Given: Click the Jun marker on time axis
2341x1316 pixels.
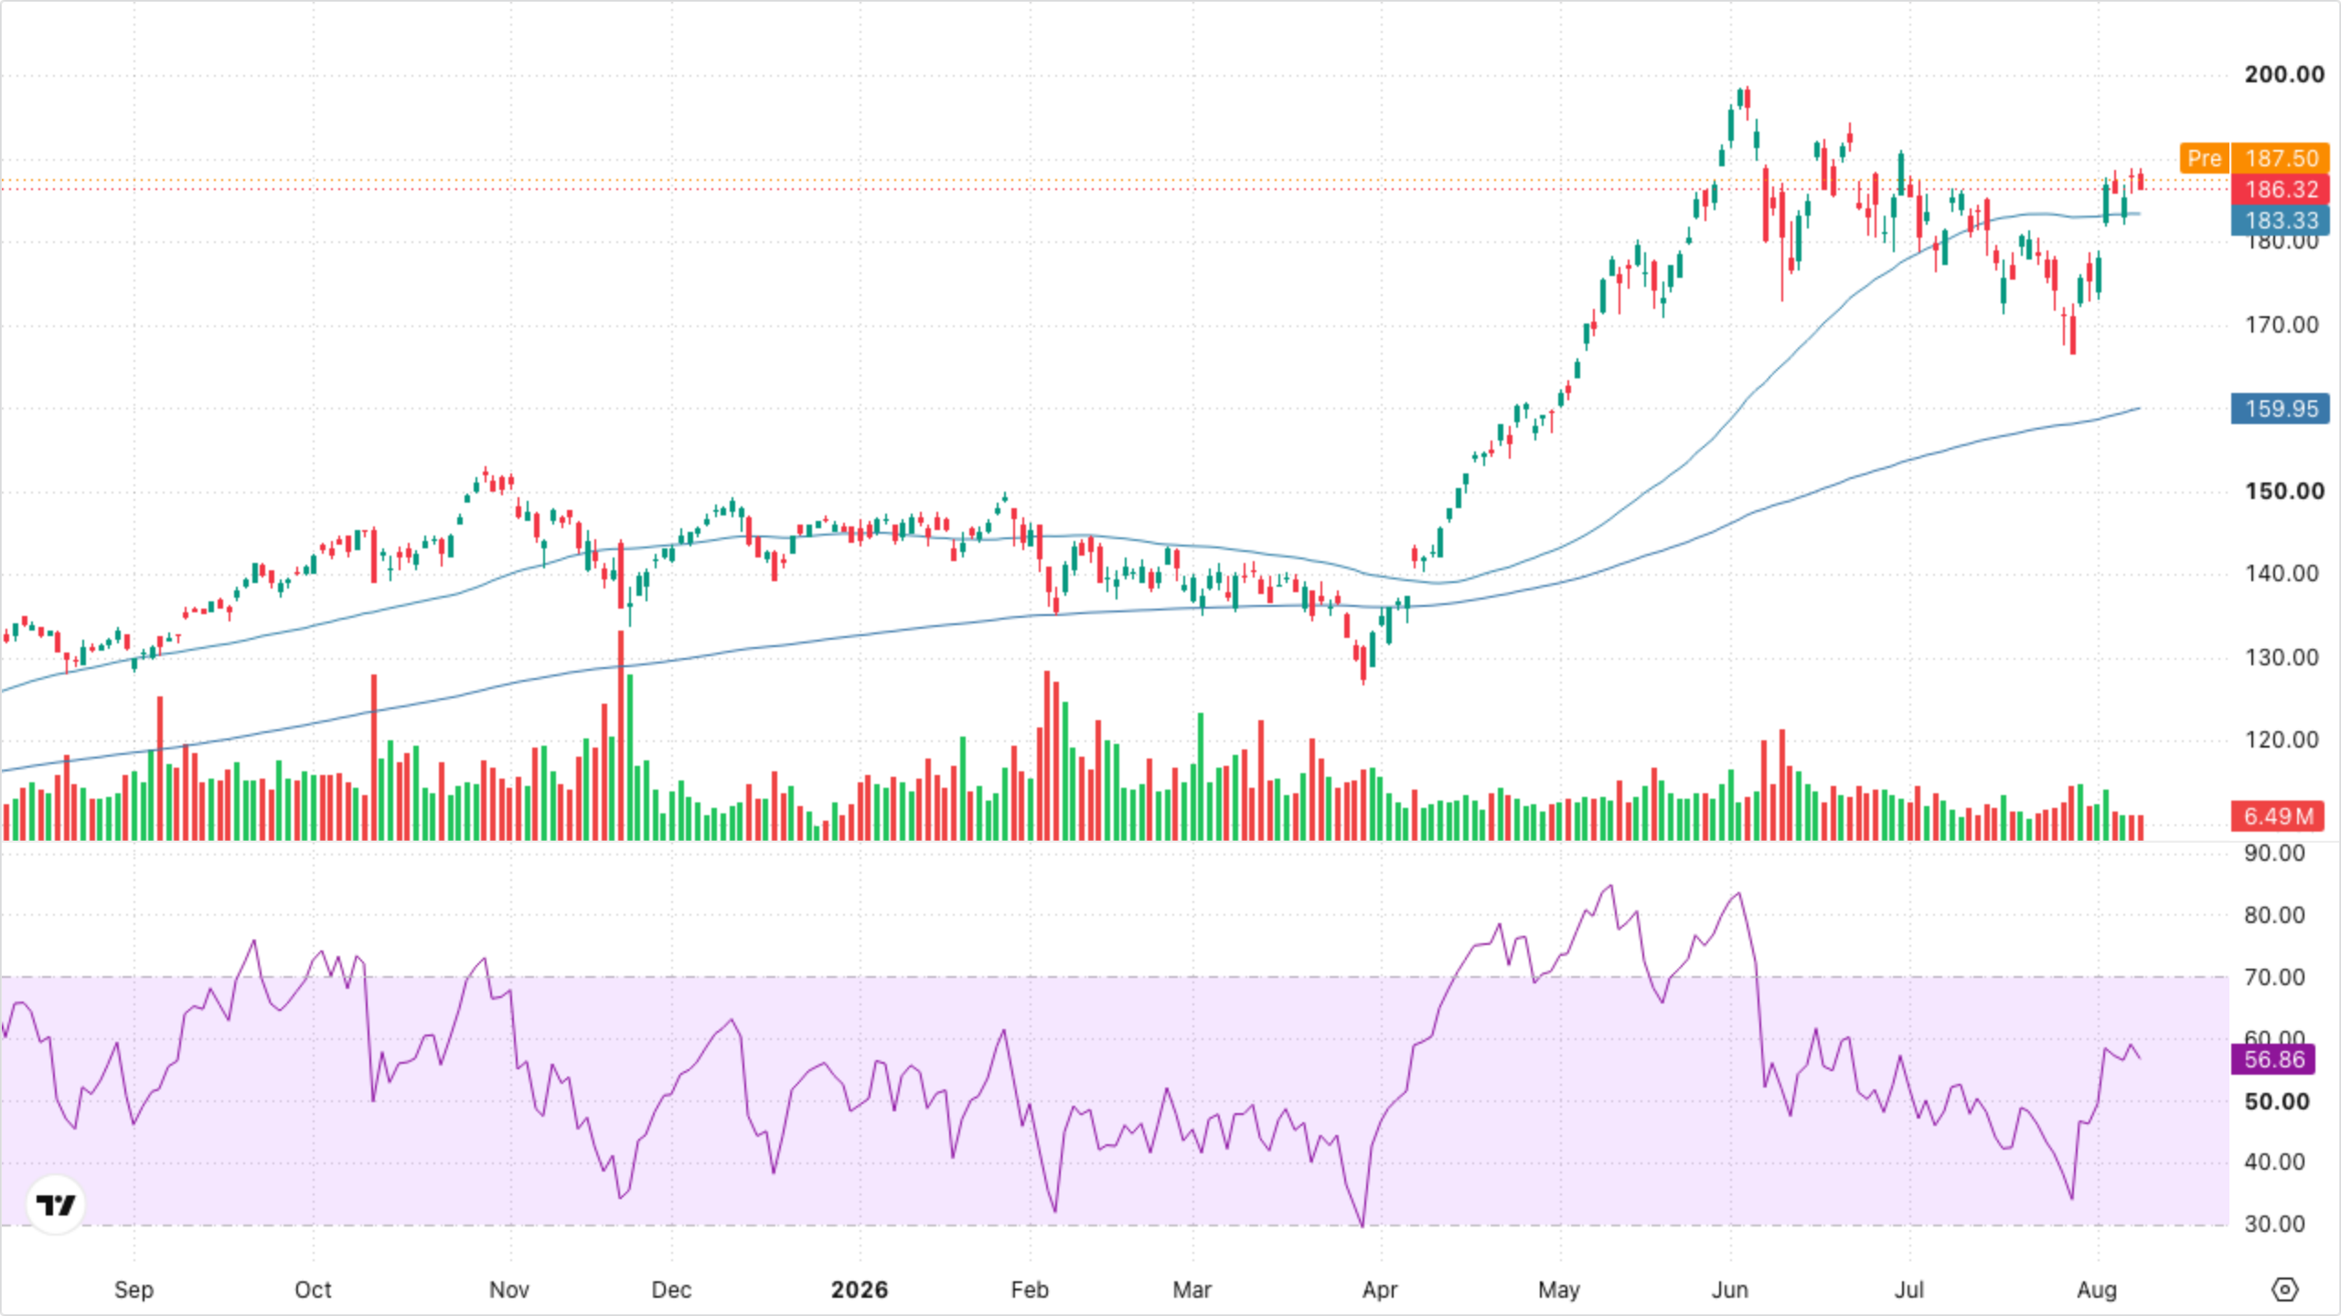Looking at the screenshot, I should (1729, 1289).
